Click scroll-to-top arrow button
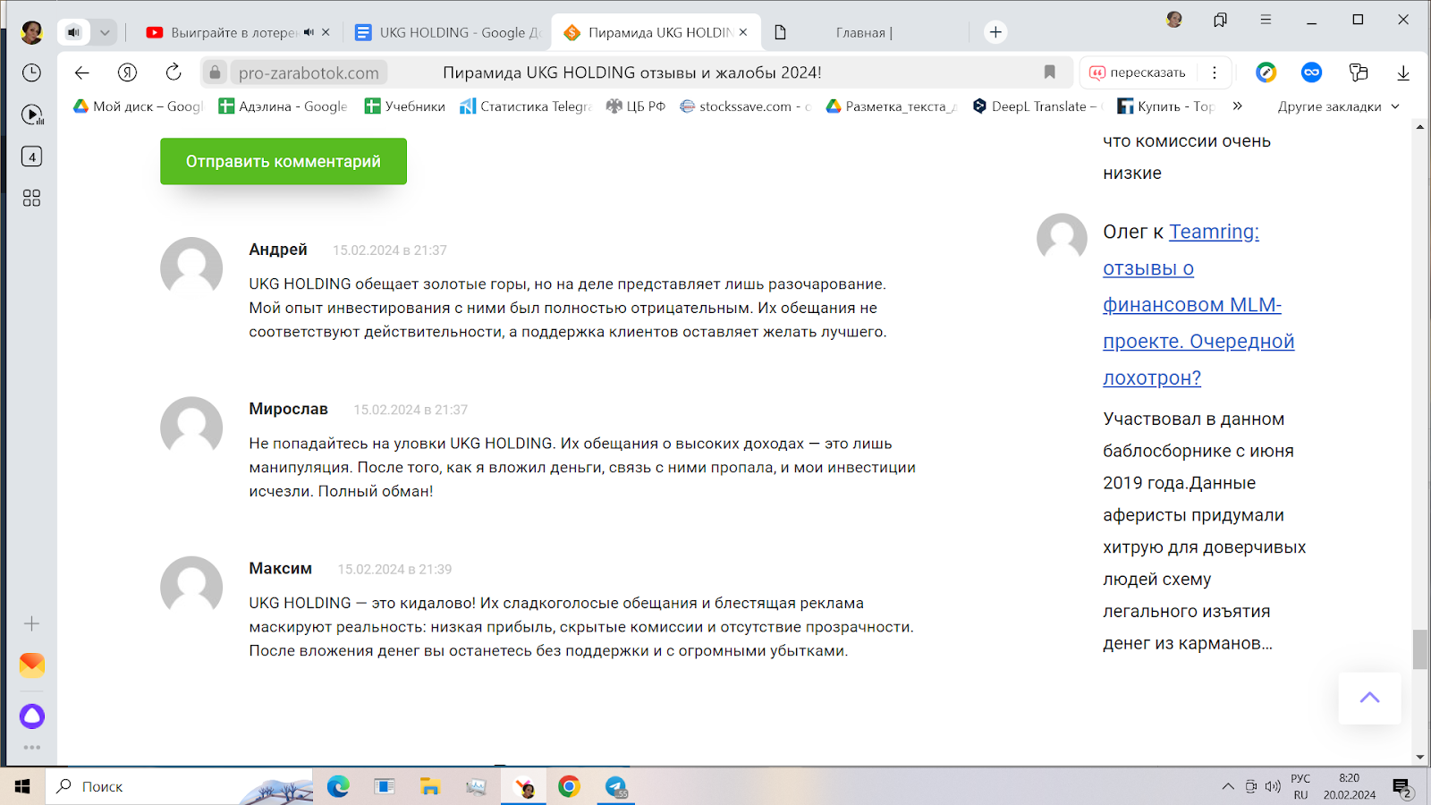 tap(1369, 698)
